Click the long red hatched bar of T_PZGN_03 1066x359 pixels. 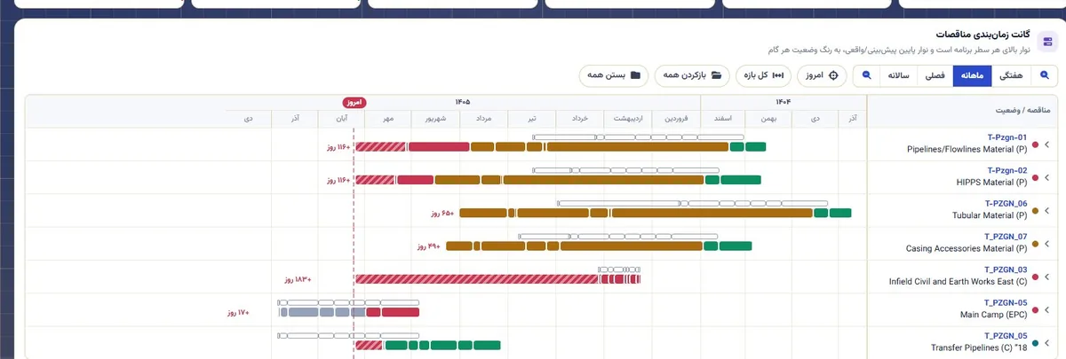click(x=476, y=279)
